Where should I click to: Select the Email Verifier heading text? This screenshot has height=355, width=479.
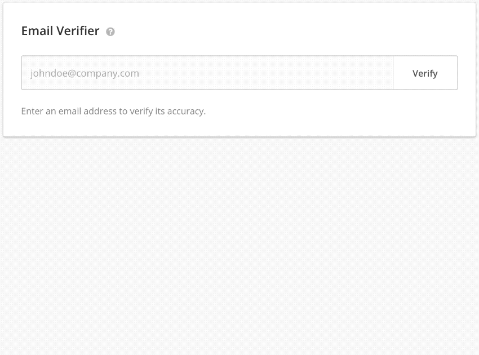click(60, 31)
